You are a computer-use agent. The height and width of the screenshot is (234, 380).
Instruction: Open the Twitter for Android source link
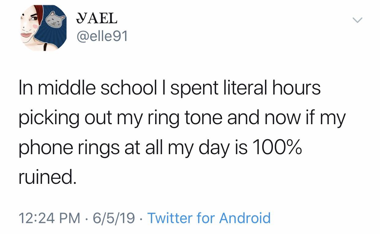click(209, 218)
